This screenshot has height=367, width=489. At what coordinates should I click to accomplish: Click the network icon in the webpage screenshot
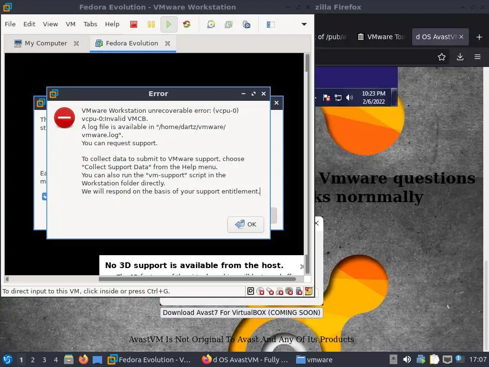click(x=338, y=97)
